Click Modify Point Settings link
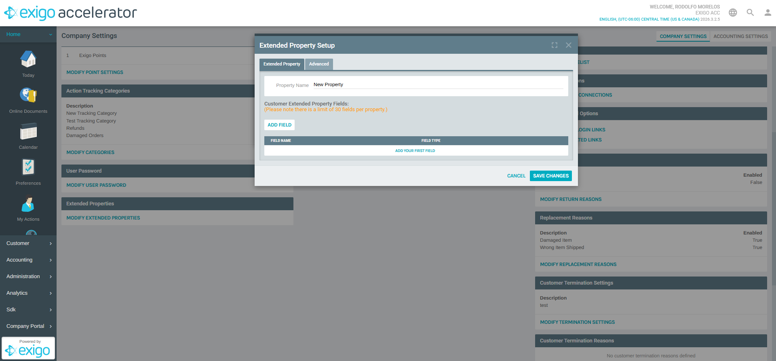This screenshot has height=361, width=776. click(x=95, y=72)
